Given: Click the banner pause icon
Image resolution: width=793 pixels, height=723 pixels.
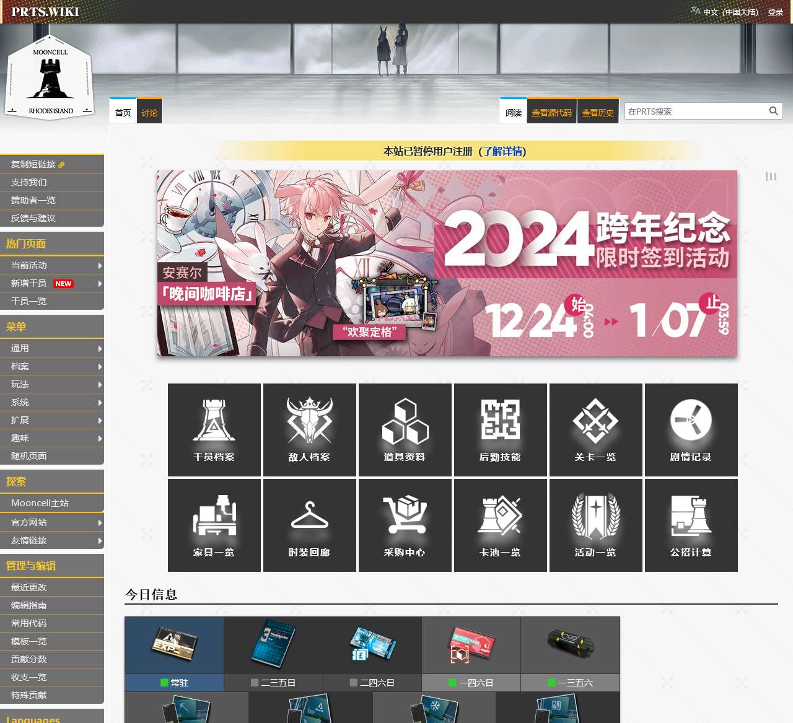Looking at the screenshot, I should coord(771,177).
